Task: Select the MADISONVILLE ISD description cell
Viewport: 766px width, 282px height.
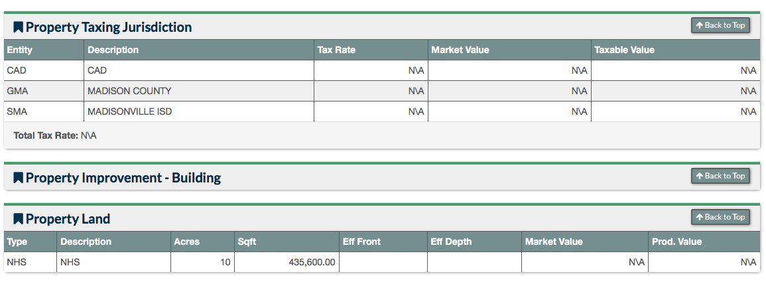Action: [199, 111]
